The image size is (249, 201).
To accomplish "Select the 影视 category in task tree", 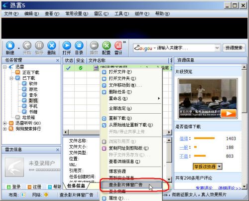I will tap(33, 100).
